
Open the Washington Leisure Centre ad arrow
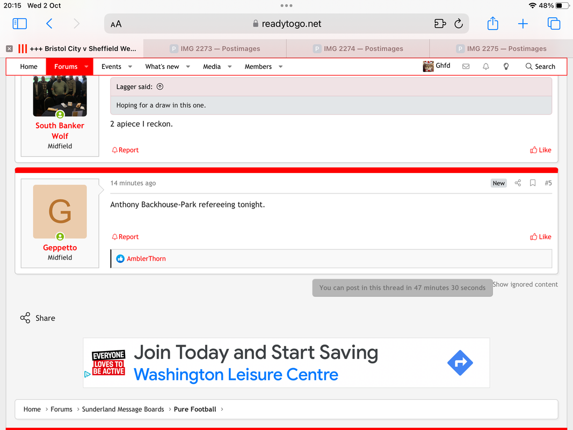click(460, 363)
